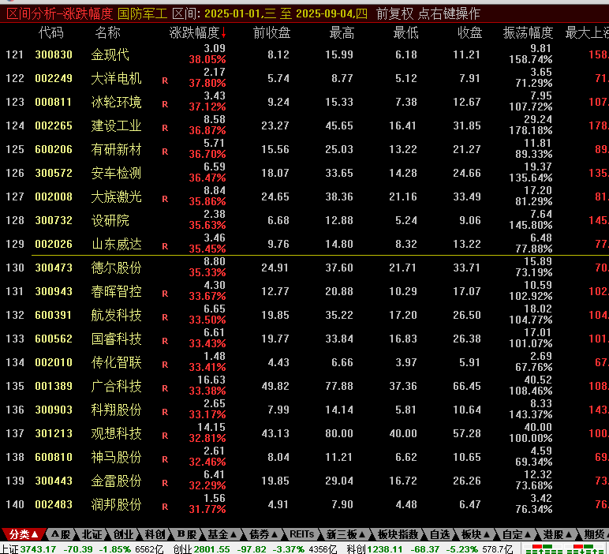This screenshot has width=609, height=554.
Task: Click the R margin marker for 大洋电机
Action: click(x=165, y=80)
